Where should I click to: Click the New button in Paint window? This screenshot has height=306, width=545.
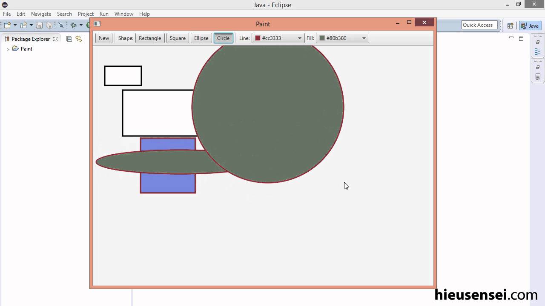click(104, 38)
